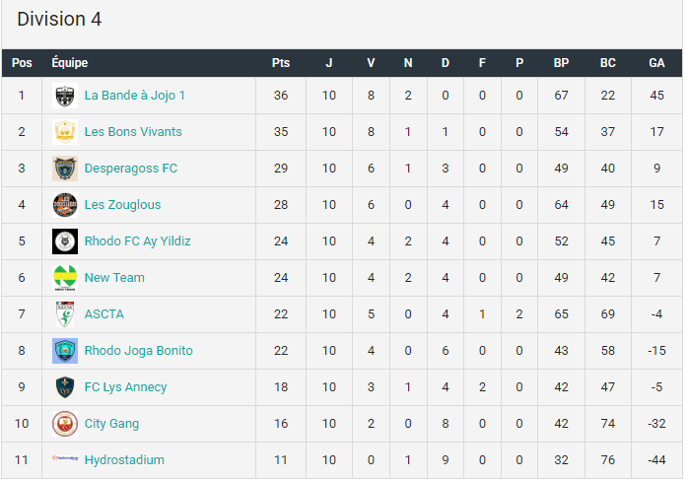Click Rhodo FC Ay Yildiz black logo
Viewport: 688px width, 480px height.
[x=65, y=240]
